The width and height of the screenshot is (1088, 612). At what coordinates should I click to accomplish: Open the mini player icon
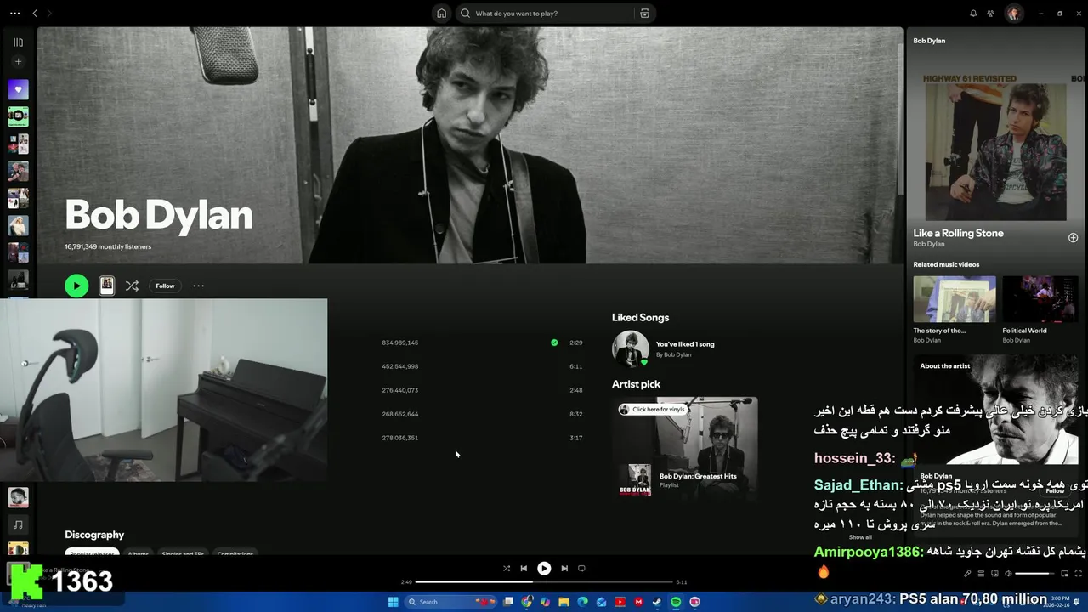pyautogui.click(x=1064, y=573)
